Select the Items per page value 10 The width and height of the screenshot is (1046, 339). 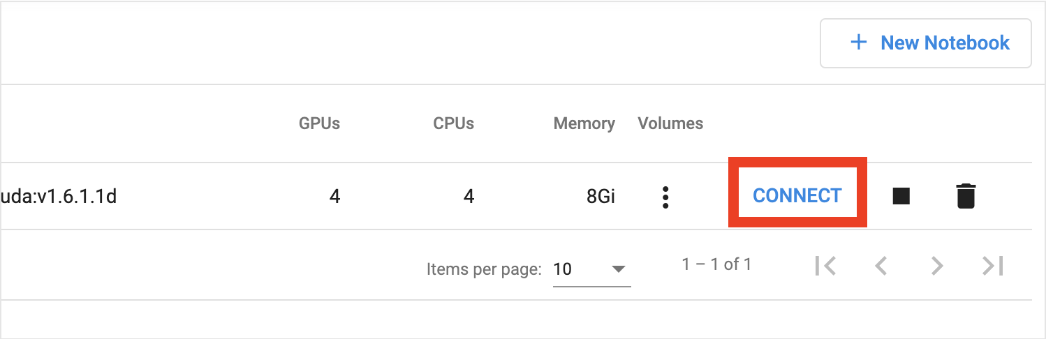pos(562,269)
